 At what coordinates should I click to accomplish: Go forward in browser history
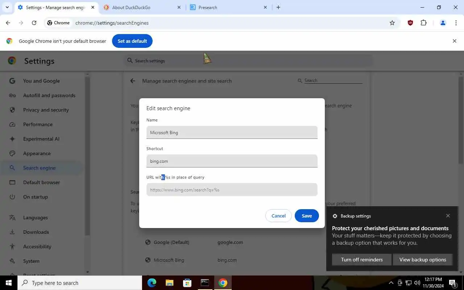(x=21, y=23)
